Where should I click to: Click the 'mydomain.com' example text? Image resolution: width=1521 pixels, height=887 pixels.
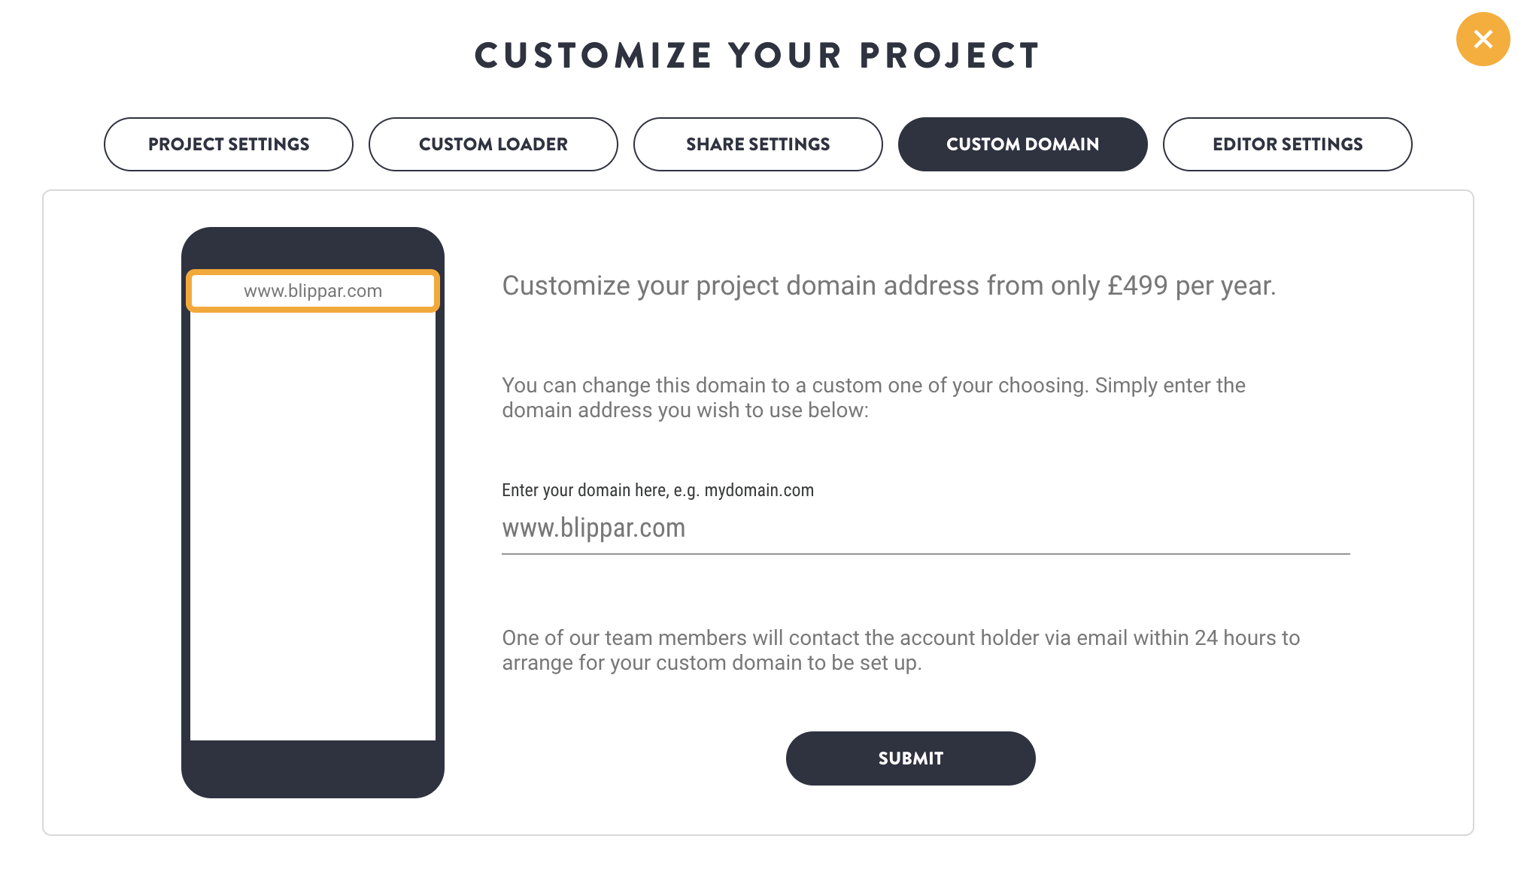[x=759, y=490]
